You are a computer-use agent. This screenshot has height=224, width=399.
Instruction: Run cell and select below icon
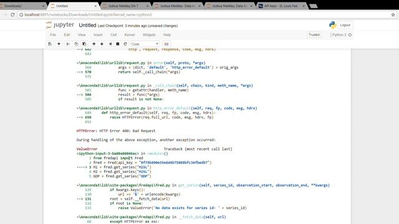tap(111, 44)
